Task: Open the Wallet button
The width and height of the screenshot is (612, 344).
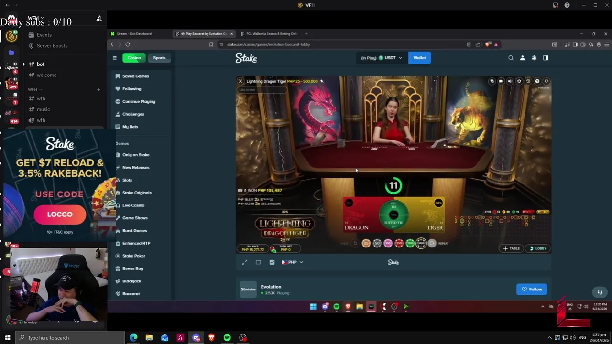Action: coord(419,58)
